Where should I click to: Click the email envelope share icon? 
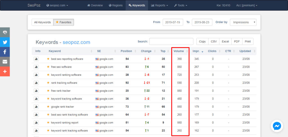point(5,62)
